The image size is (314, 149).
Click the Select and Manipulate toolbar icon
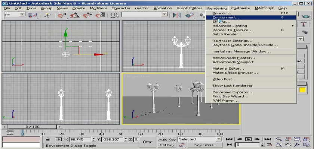click(47, 15)
